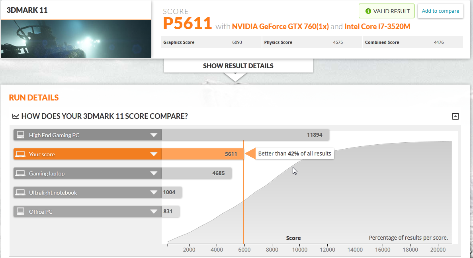
Task: Click the 20000 axis label
Action: coord(438,250)
